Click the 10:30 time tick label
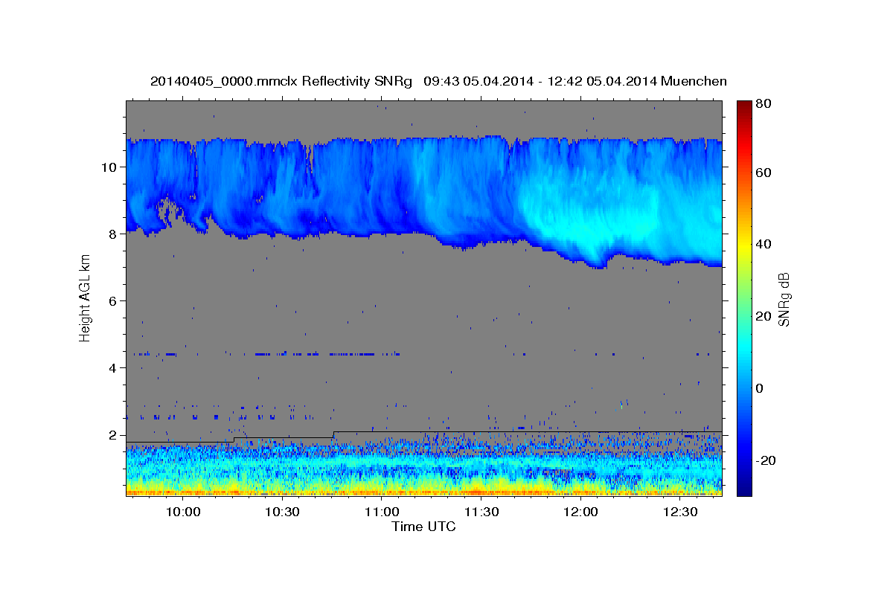 click(282, 512)
